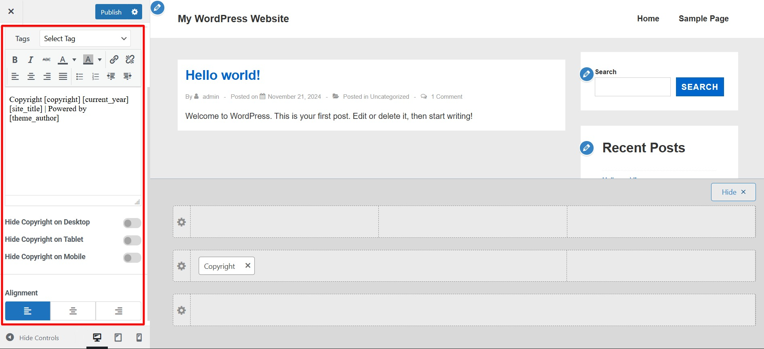Open the Uncategorized category link

coord(390,97)
